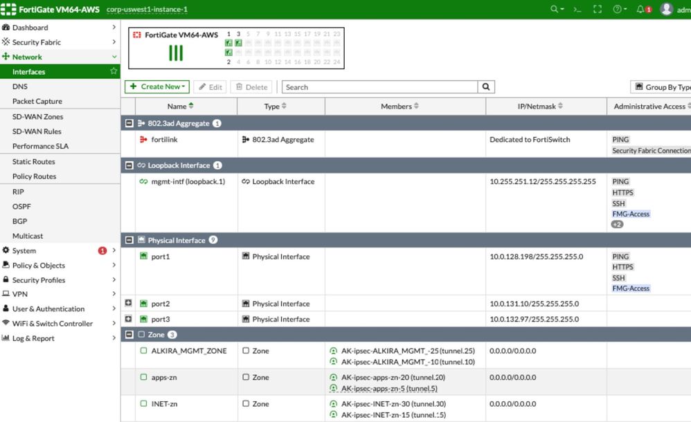Open the help question mark menu

(619, 10)
